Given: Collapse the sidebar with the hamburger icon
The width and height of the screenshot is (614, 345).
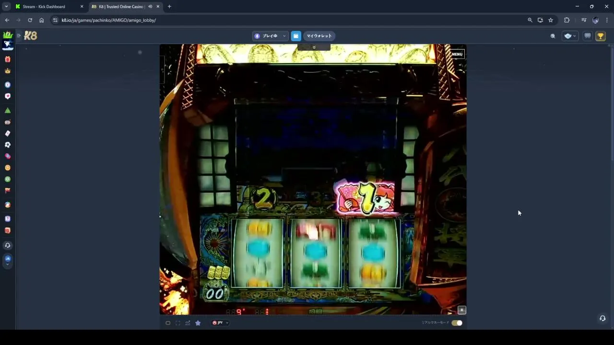Looking at the screenshot, I should click(x=19, y=36).
